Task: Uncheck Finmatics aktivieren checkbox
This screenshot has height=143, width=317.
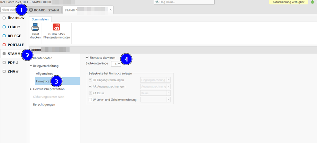Action: [x=87, y=58]
